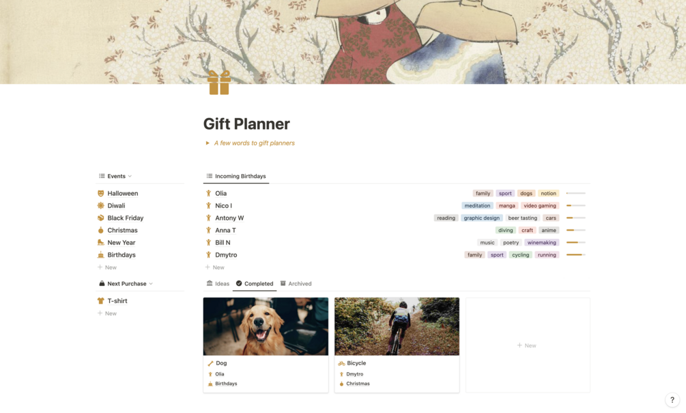Click the 'winemaking' tag on Bill N
686x413 pixels.
[x=541, y=242]
